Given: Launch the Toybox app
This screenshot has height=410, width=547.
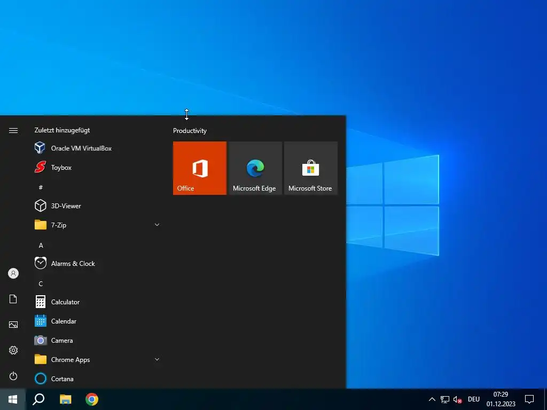Looking at the screenshot, I should coord(97,167).
